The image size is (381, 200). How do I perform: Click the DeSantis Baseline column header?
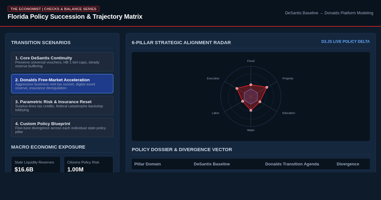tap(212, 164)
